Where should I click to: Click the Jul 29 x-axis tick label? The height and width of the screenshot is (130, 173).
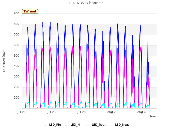82,112
